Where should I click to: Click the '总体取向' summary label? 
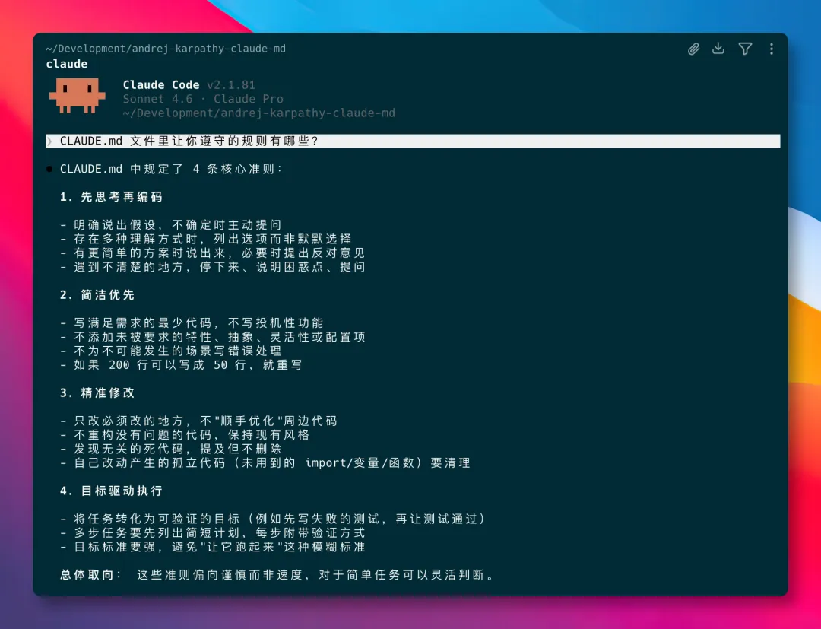91,575
